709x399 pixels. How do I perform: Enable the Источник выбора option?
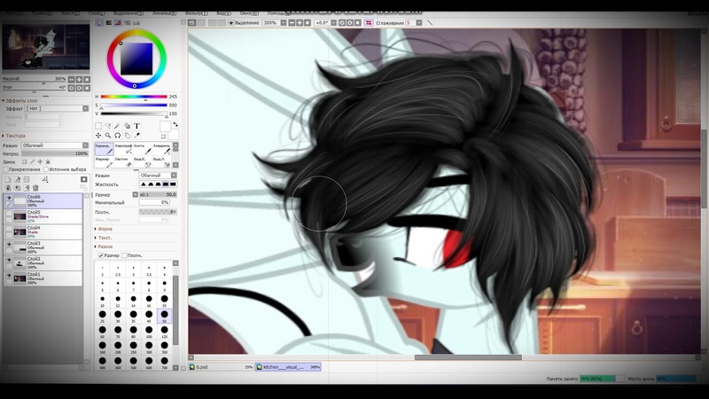click(x=46, y=169)
